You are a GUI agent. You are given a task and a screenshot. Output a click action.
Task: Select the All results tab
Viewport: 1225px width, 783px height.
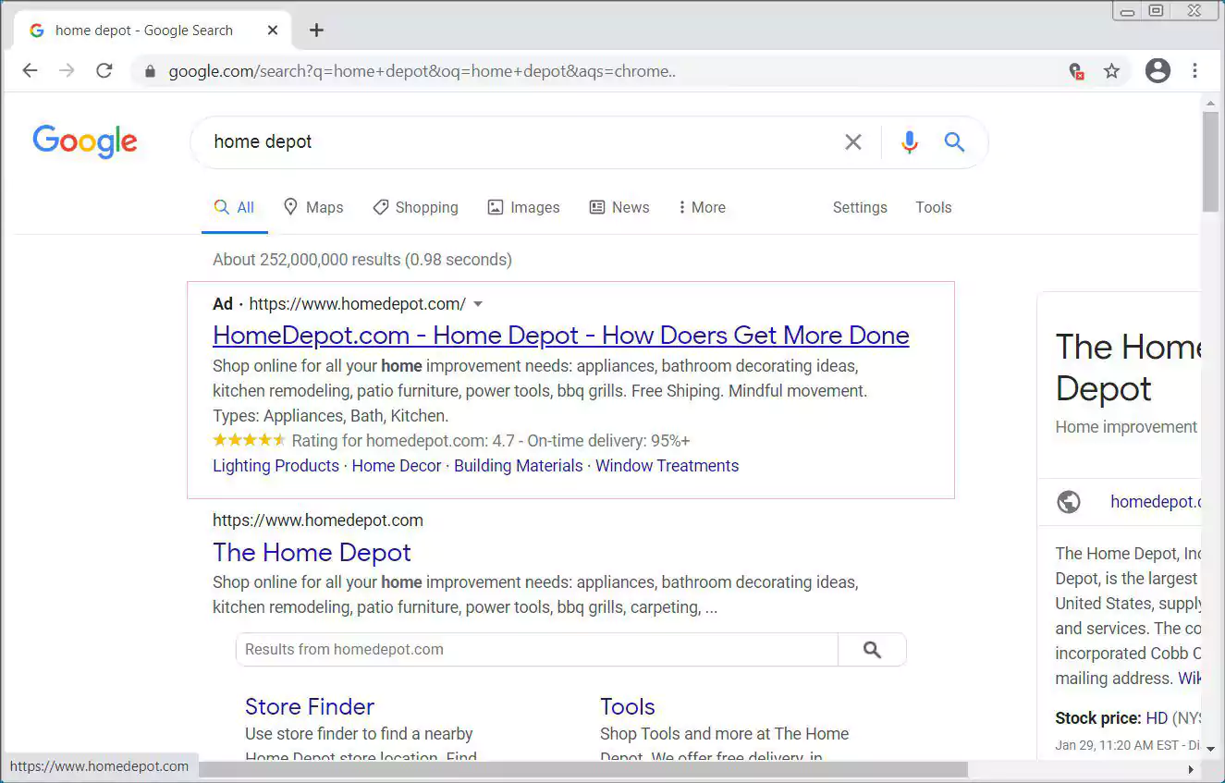(x=234, y=208)
